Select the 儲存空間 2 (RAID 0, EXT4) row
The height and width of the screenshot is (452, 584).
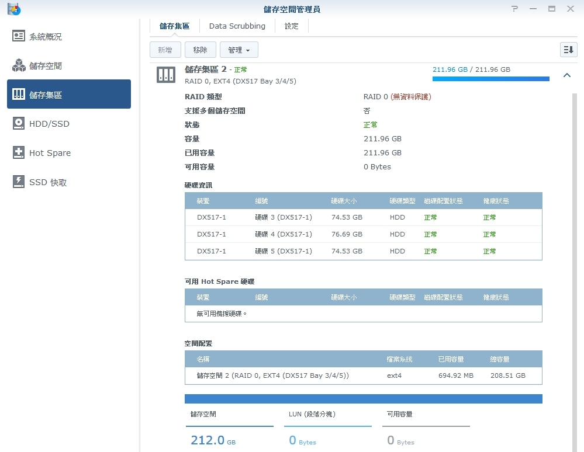click(x=364, y=375)
